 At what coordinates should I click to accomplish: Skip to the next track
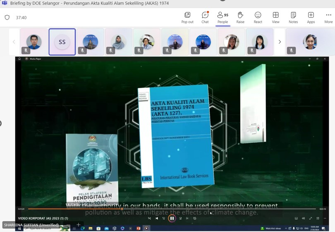[187, 218]
